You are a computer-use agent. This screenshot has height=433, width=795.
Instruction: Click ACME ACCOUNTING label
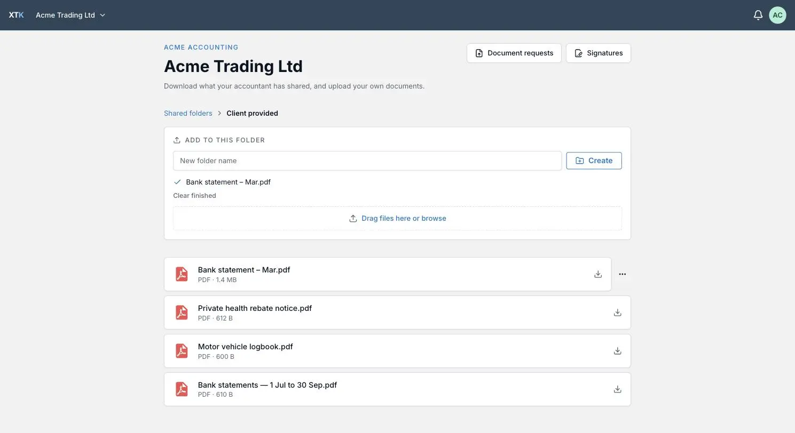(x=201, y=47)
